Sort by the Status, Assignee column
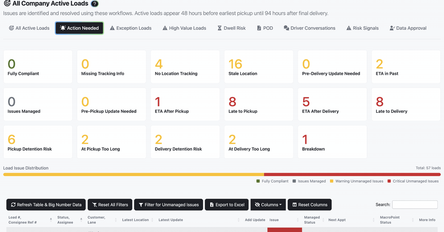The width and height of the screenshot is (444, 232). pos(69,220)
